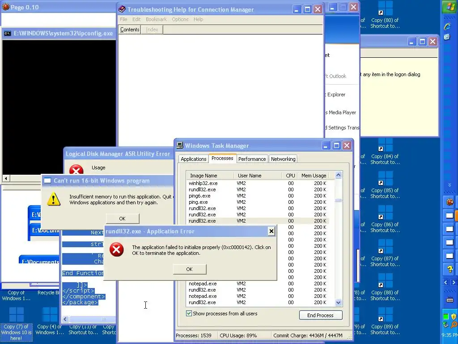Viewport: 458px width, 344px height.
Task: Click the red error icon in rundll32 dialog
Action: pyautogui.click(x=117, y=250)
